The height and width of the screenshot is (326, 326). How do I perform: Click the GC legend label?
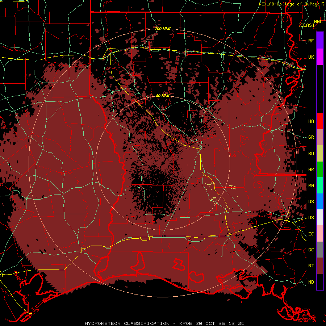click(311, 250)
